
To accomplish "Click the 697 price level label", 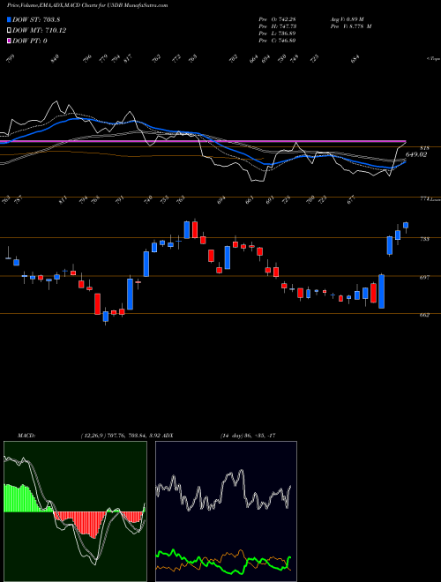I will point(424,277).
